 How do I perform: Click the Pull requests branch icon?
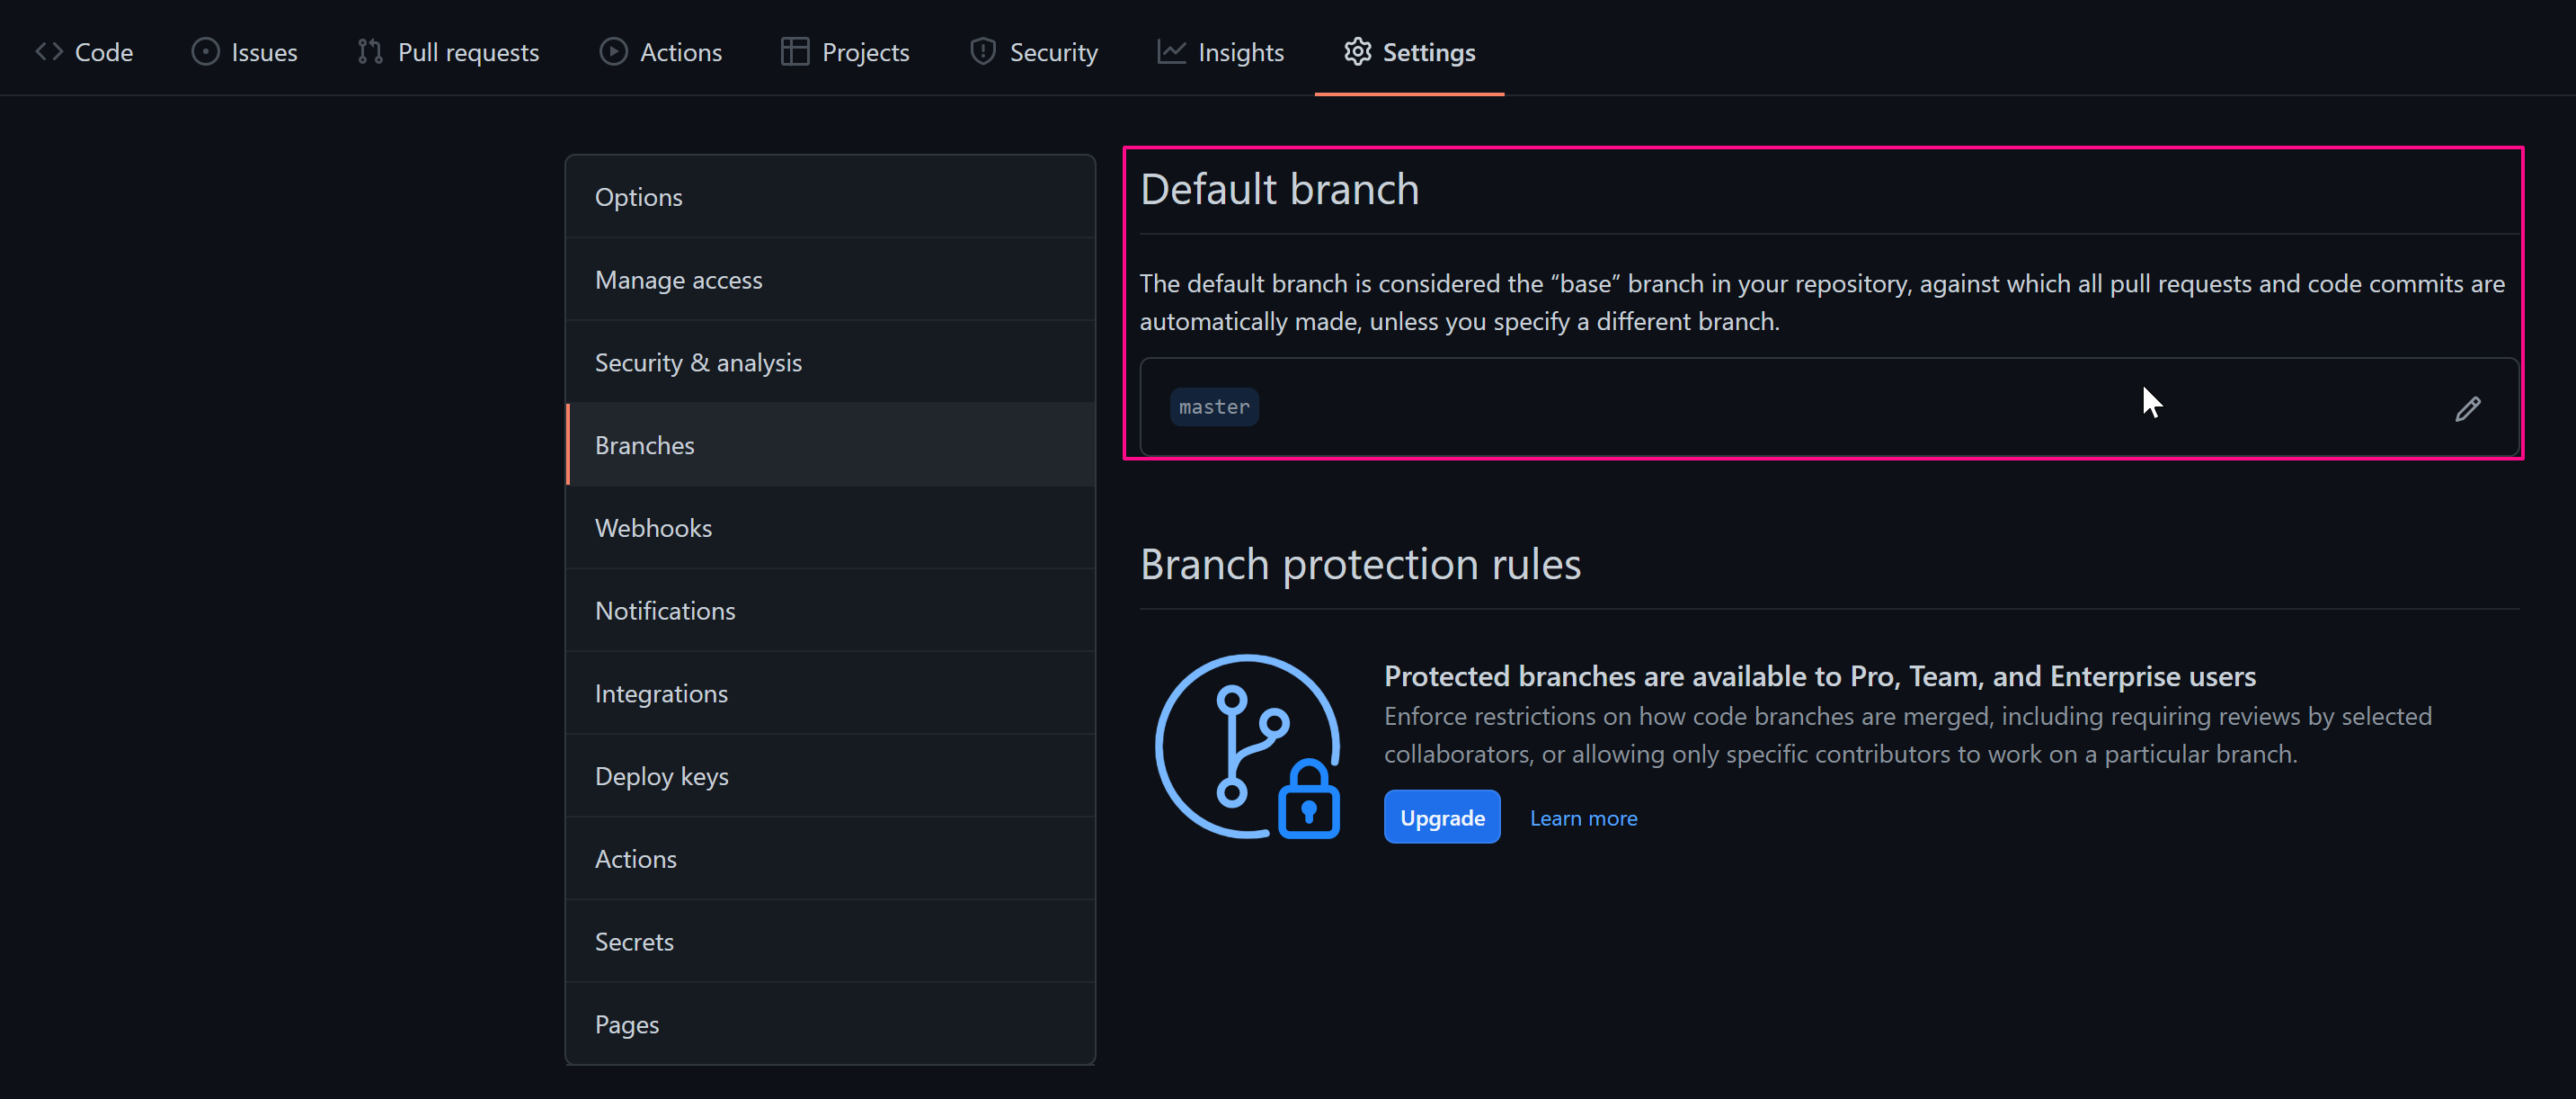point(370,52)
